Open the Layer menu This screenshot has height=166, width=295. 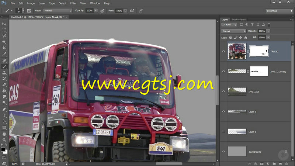(42, 3)
